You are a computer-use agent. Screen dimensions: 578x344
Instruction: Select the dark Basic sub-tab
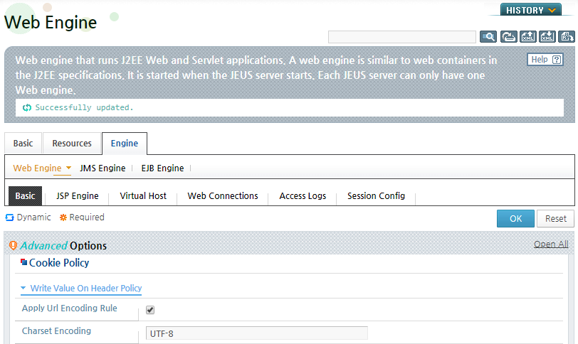(25, 195)
